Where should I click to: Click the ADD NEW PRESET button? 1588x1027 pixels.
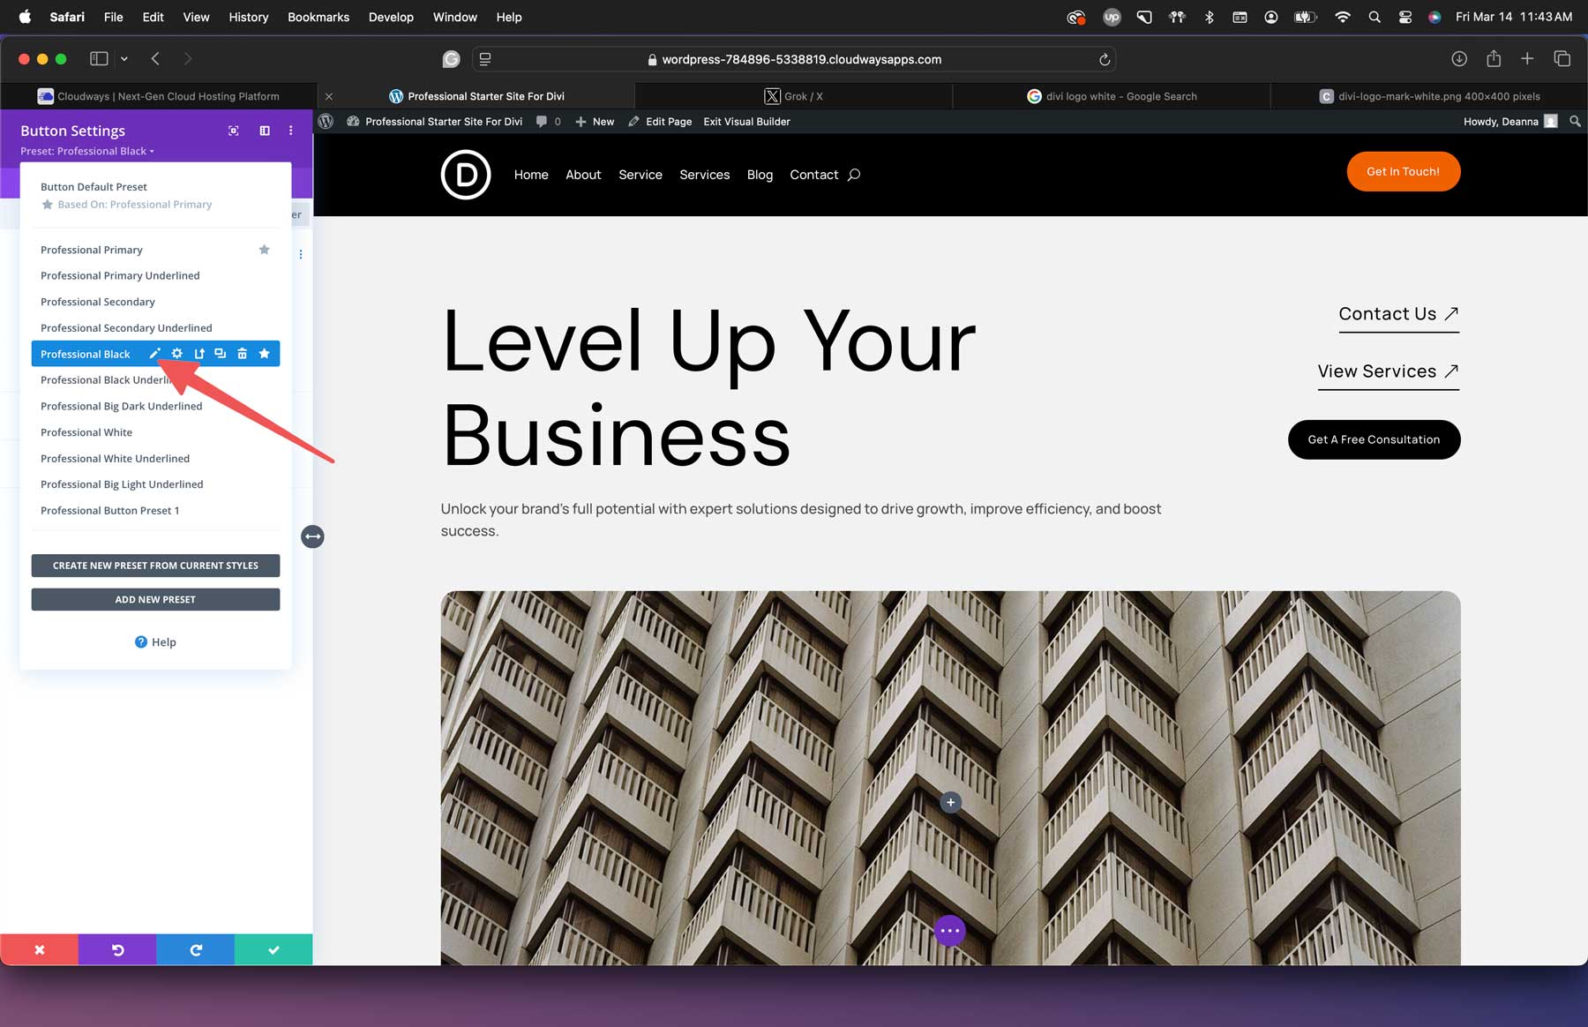click(x=155, y=599)
